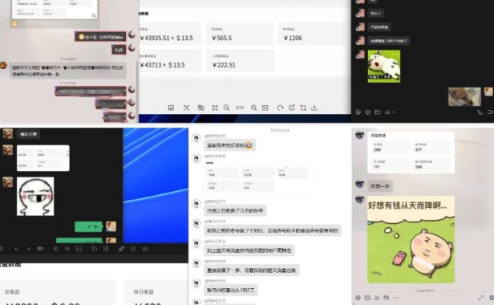Start a voice call from the dark chat

click(480, 112)
